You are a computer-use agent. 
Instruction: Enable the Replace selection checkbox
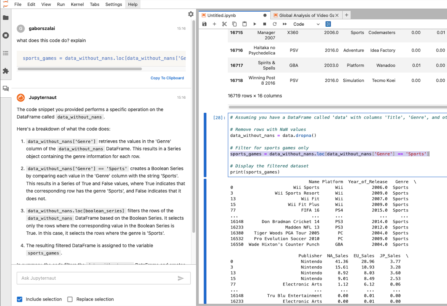(x=70, y=299)
